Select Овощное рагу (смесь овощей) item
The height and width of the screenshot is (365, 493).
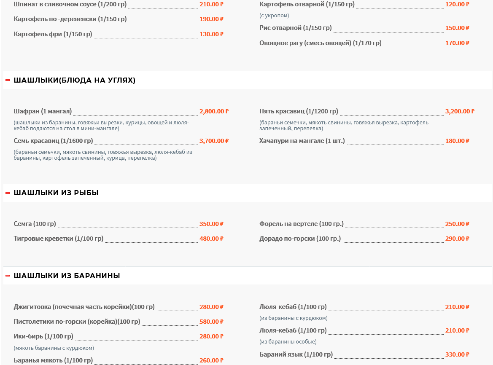click(320, 43)
